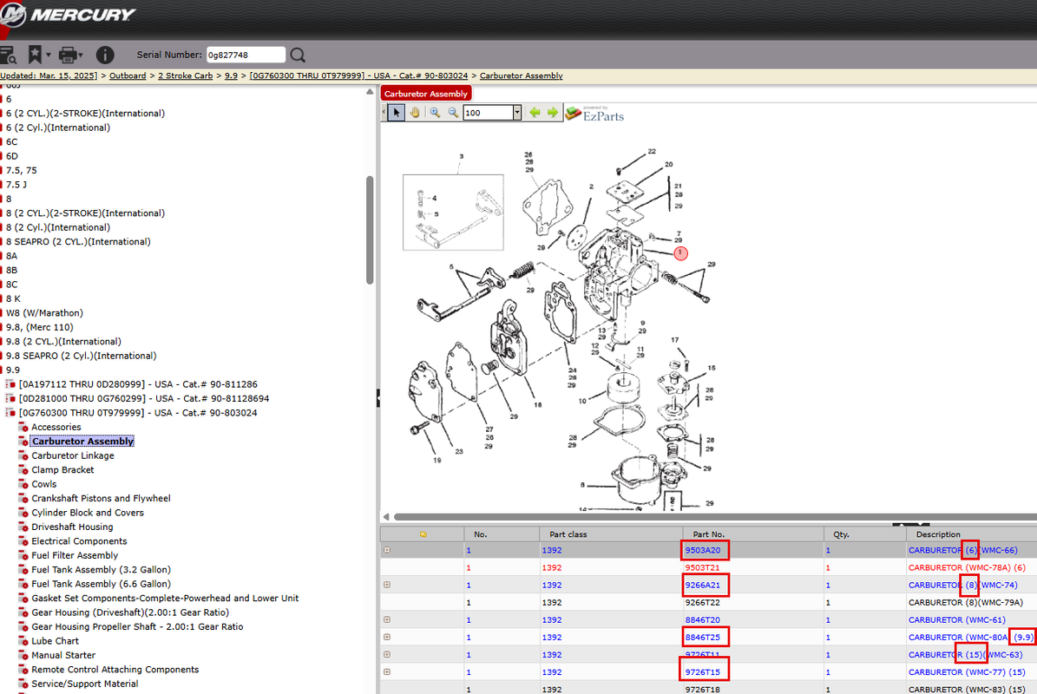
Task: Click the EzParts logo
Action: (x=594, y=114)
